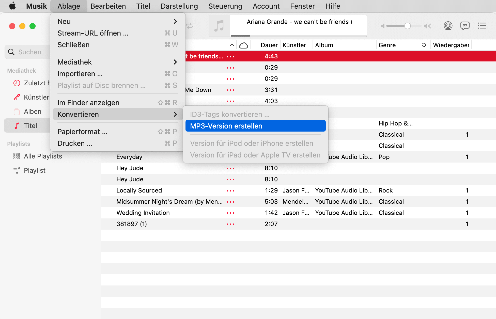Adjust the volume slider
The width and height of the screenshot is (496, 319).
click(407, 26)
